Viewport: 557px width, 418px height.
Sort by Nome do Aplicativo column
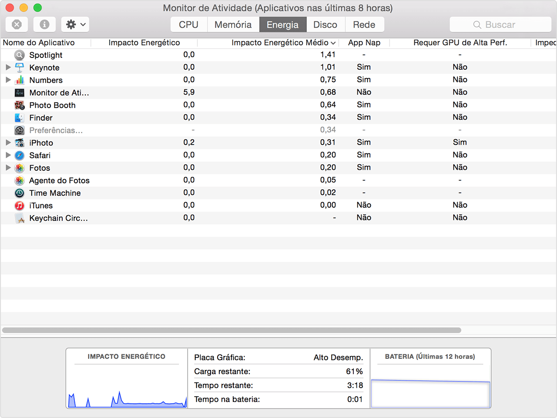(39, 43)
